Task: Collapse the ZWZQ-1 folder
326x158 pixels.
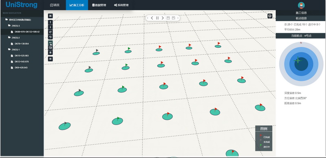Action: (x=14, y=50)
